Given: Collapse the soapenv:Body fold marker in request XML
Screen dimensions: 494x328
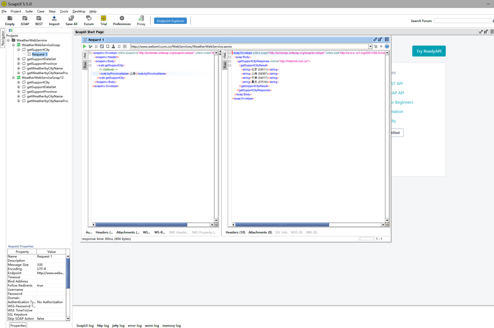Looking at the screenshot, I should [x=90, y=61].
